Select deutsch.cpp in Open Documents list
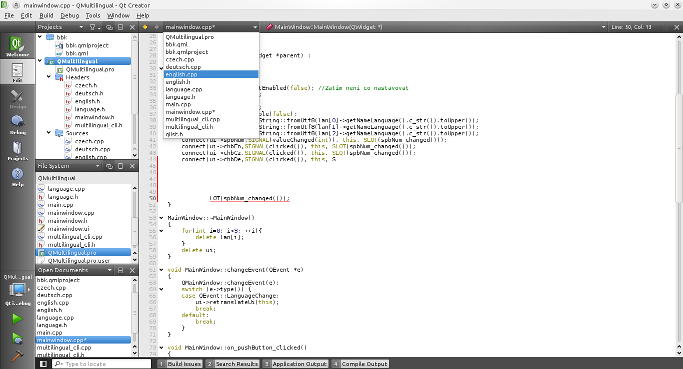Screen dimensions: 683x369 pos(54,295)
